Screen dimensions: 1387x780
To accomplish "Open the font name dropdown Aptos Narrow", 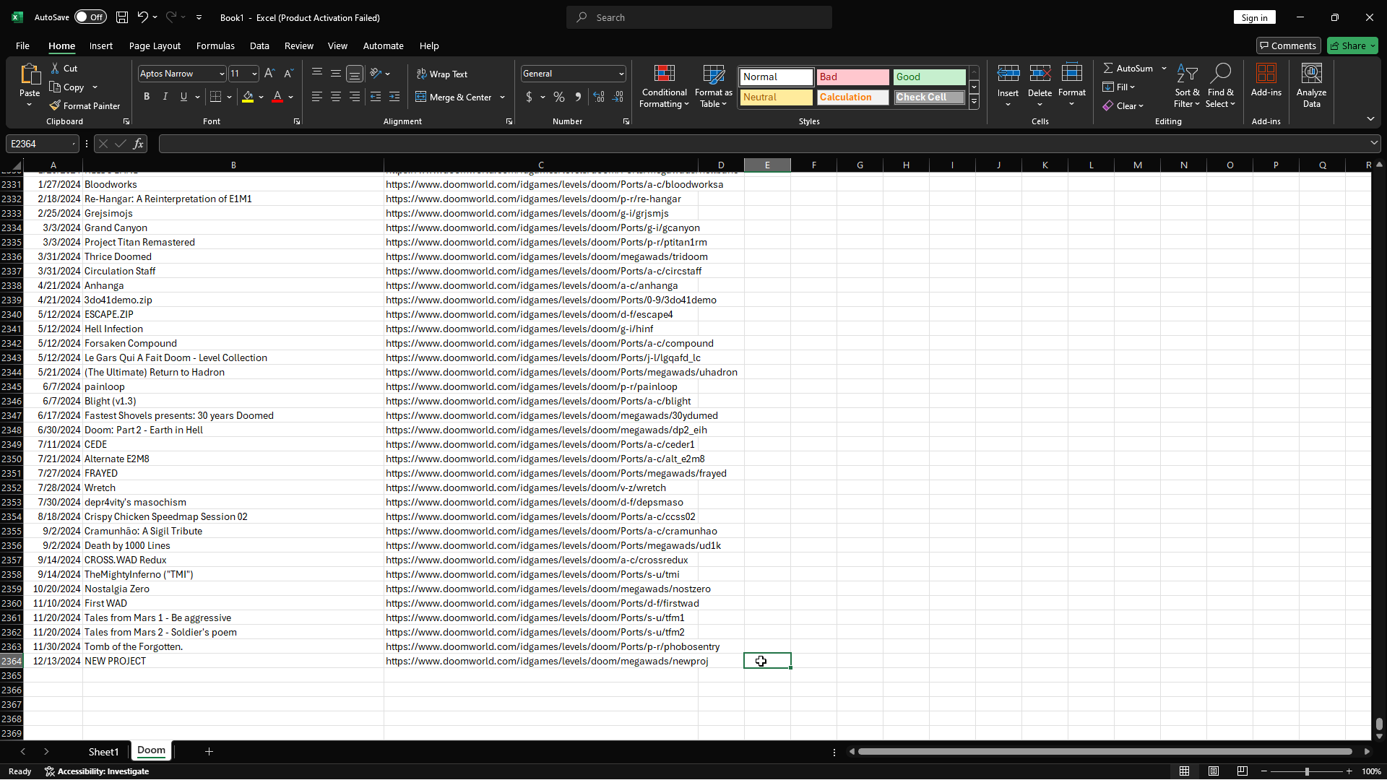I will (222, 74).
